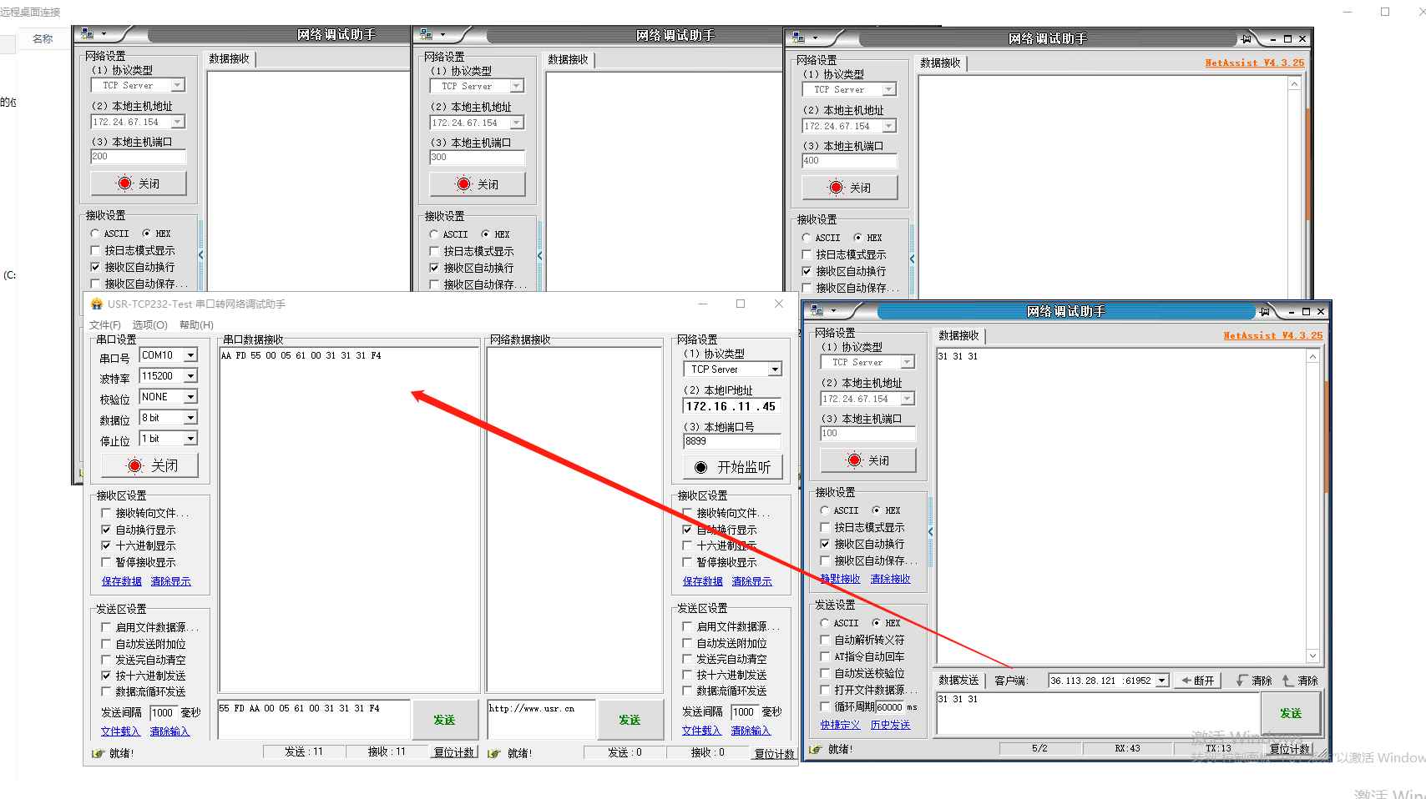Viewport: 1426px width, 799px height.
Task: Click title arrow beside icon in port 300 window
Action: (442, 36)
